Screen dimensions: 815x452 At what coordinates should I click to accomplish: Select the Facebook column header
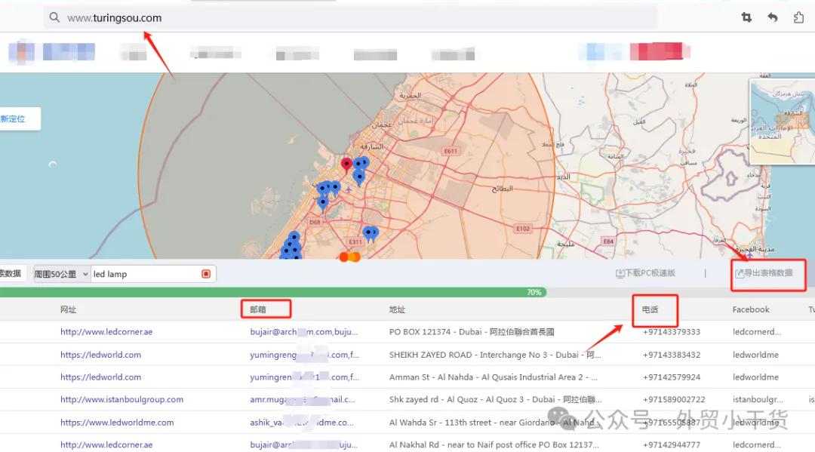click(x=750, y=309)
